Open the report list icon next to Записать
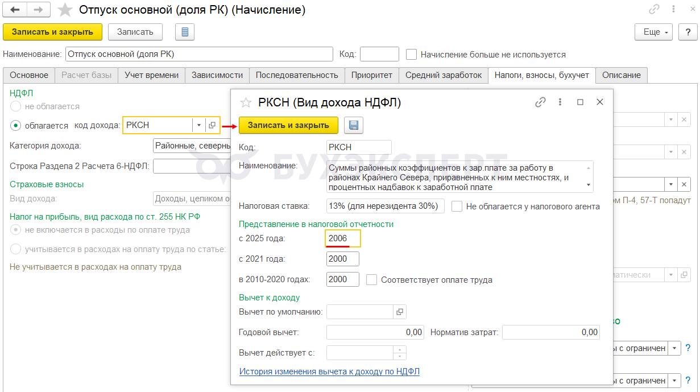This screenshot has width=700, height=392. click(x=185, y=32)
